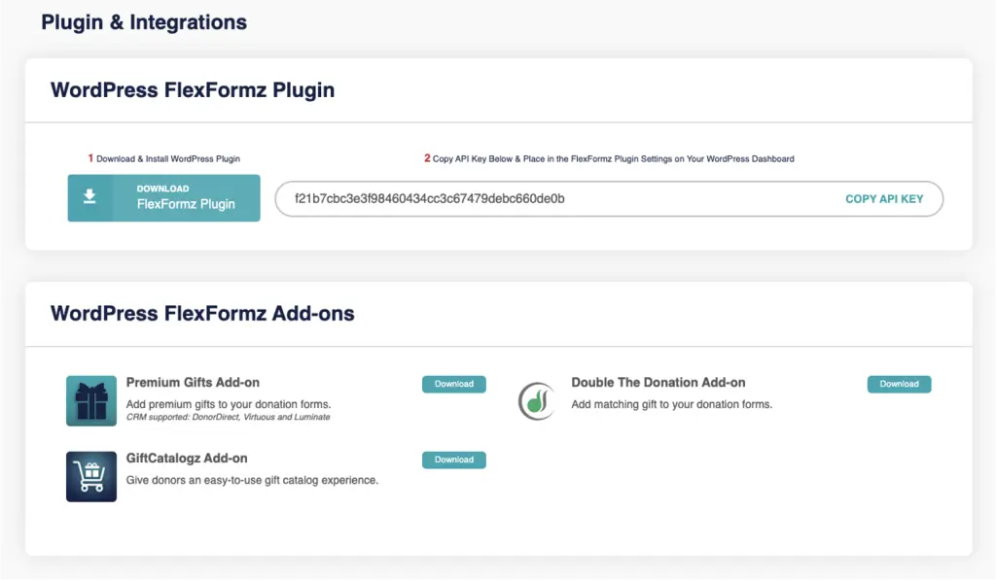Image resolution: width=996 pixels, height=580 pixels.
Task: Click the WordPress FlexFormz Plugin section heading
Action: click(193, 90)
